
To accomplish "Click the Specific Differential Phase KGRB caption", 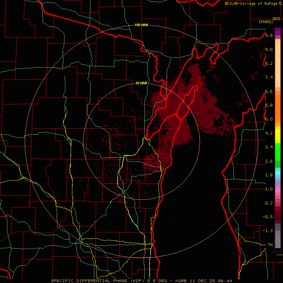I will [141, 281].
